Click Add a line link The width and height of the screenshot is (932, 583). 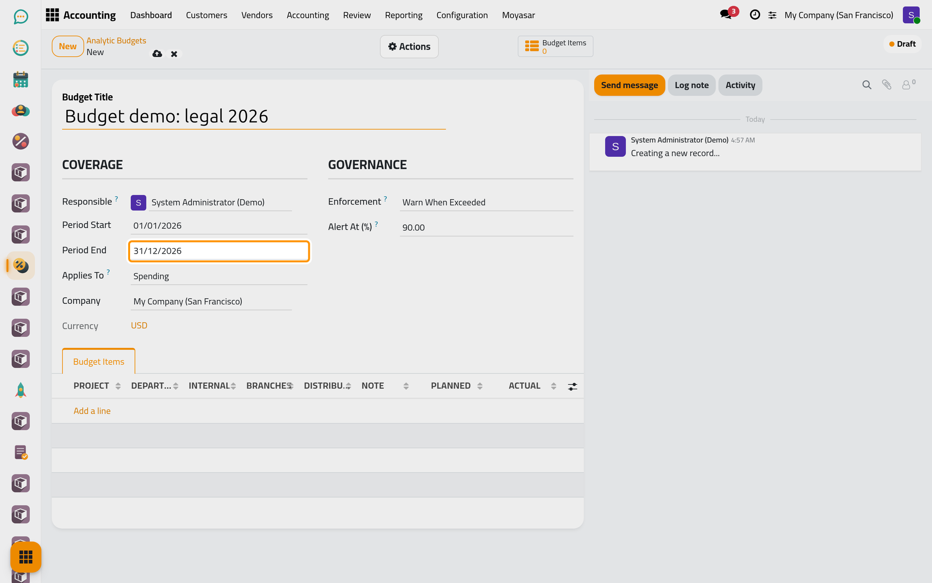pos(92,411)
